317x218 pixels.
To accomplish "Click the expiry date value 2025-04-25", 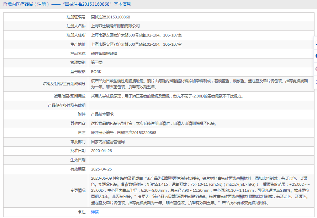I will [x=101, y=169].
